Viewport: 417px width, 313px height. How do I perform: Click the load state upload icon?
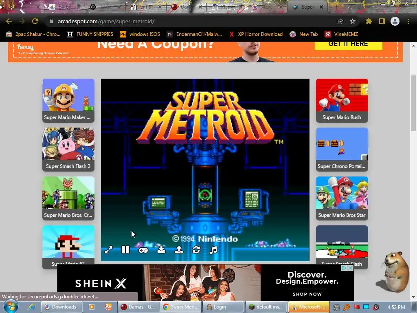coord(179,250)
